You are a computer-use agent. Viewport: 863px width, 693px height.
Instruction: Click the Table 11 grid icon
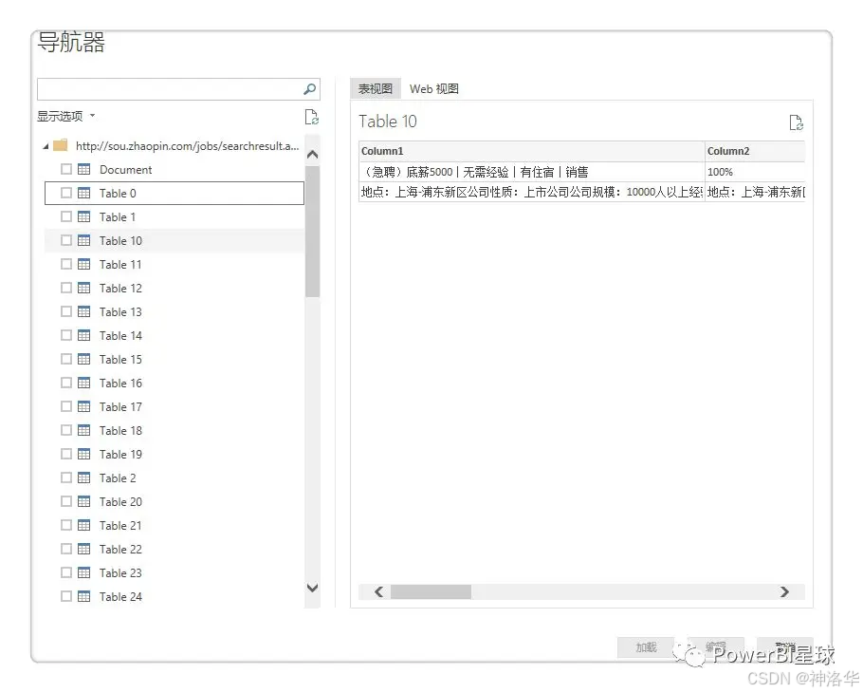pyautogui.click(x=84, y=264)
